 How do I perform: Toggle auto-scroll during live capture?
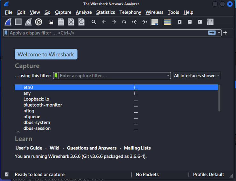pos(155,22)
